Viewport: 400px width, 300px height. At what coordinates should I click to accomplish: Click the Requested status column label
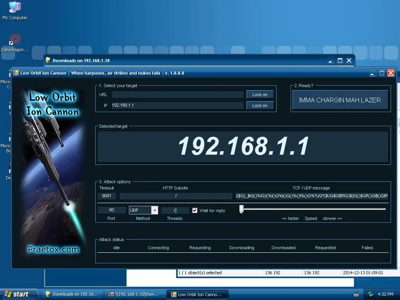tap(325, 248)
